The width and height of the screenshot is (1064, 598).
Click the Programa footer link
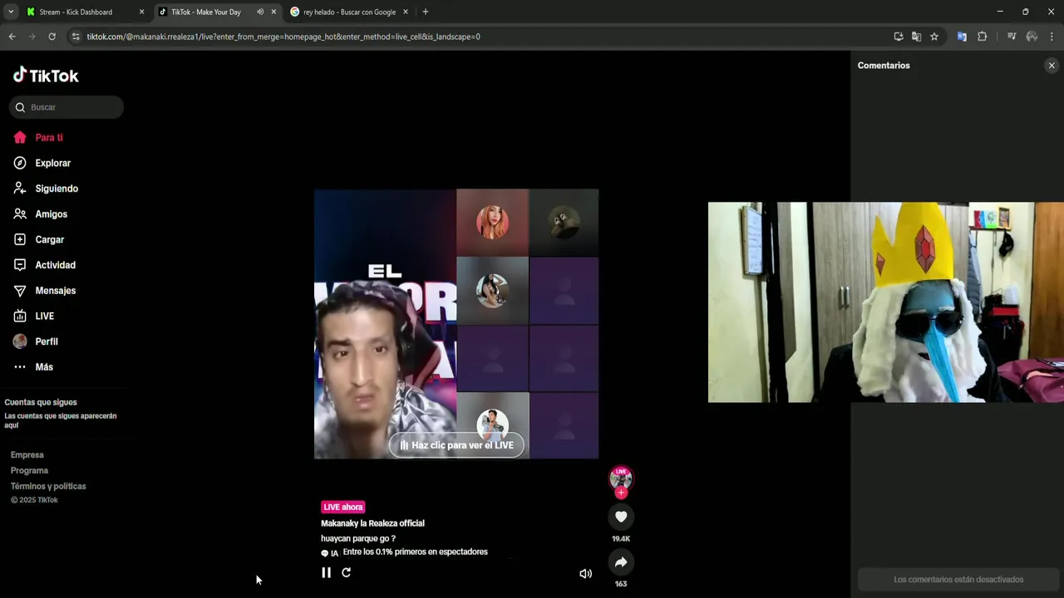(x=29, y=471)
